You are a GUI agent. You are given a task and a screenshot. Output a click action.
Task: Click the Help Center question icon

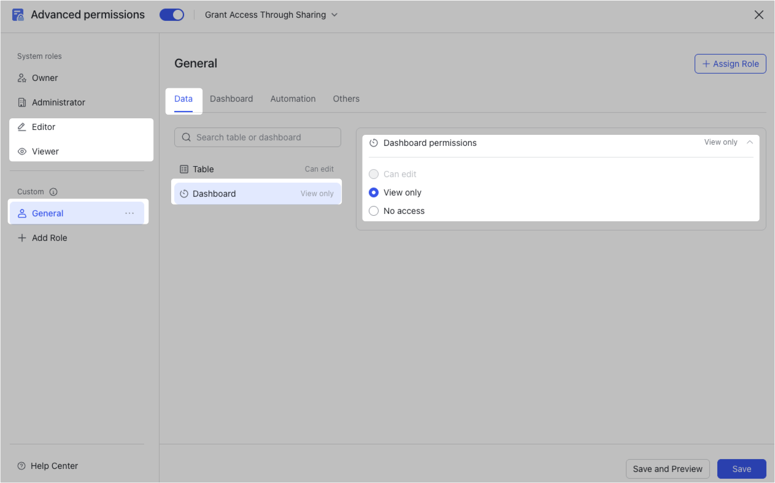pos(21,466)
